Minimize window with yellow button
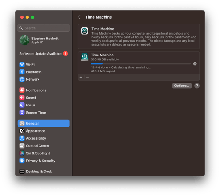This screenshot has width=220, height=196. click(x=27, y=17)
